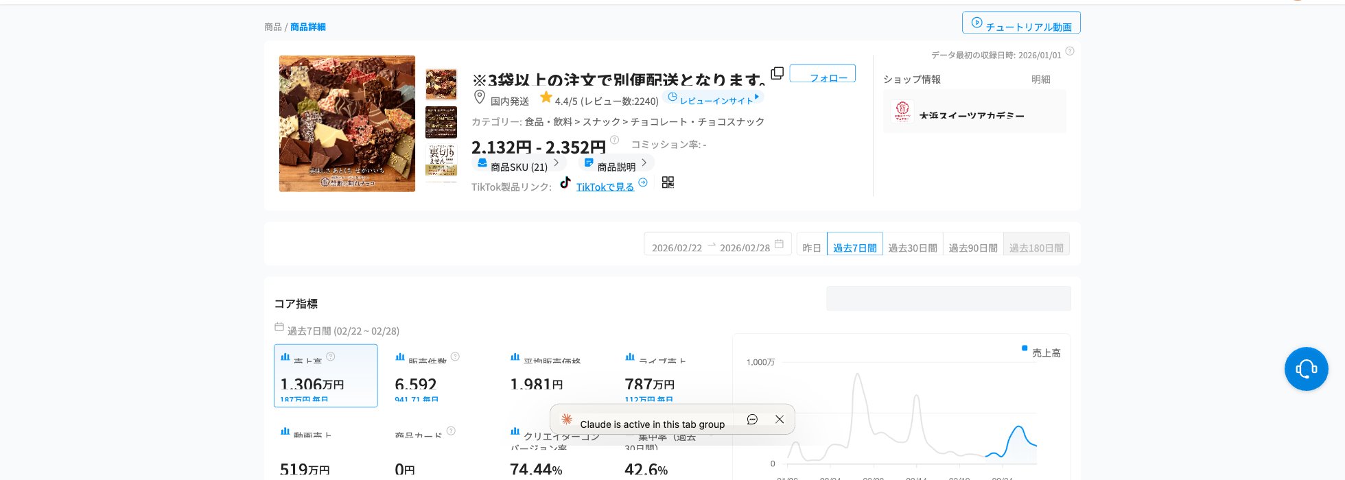1345x480 pixels.
Task: Close the Claude is active banner
Action: [780, 419]
